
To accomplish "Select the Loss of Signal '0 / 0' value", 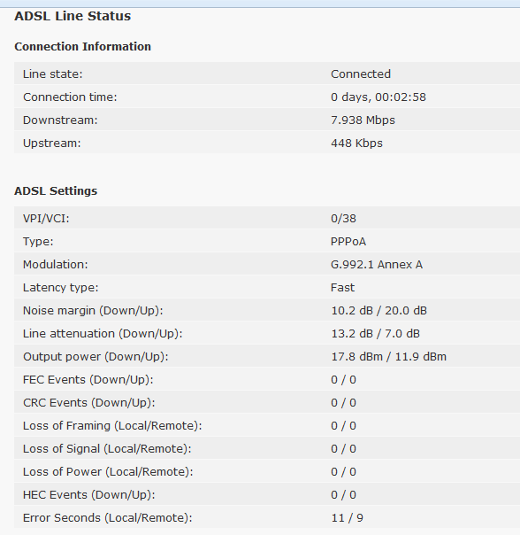I will coord(343,449).
